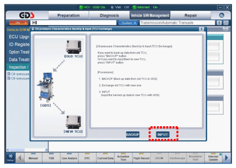Open TSB from bottom toolbar

click(x=51, y=158)
